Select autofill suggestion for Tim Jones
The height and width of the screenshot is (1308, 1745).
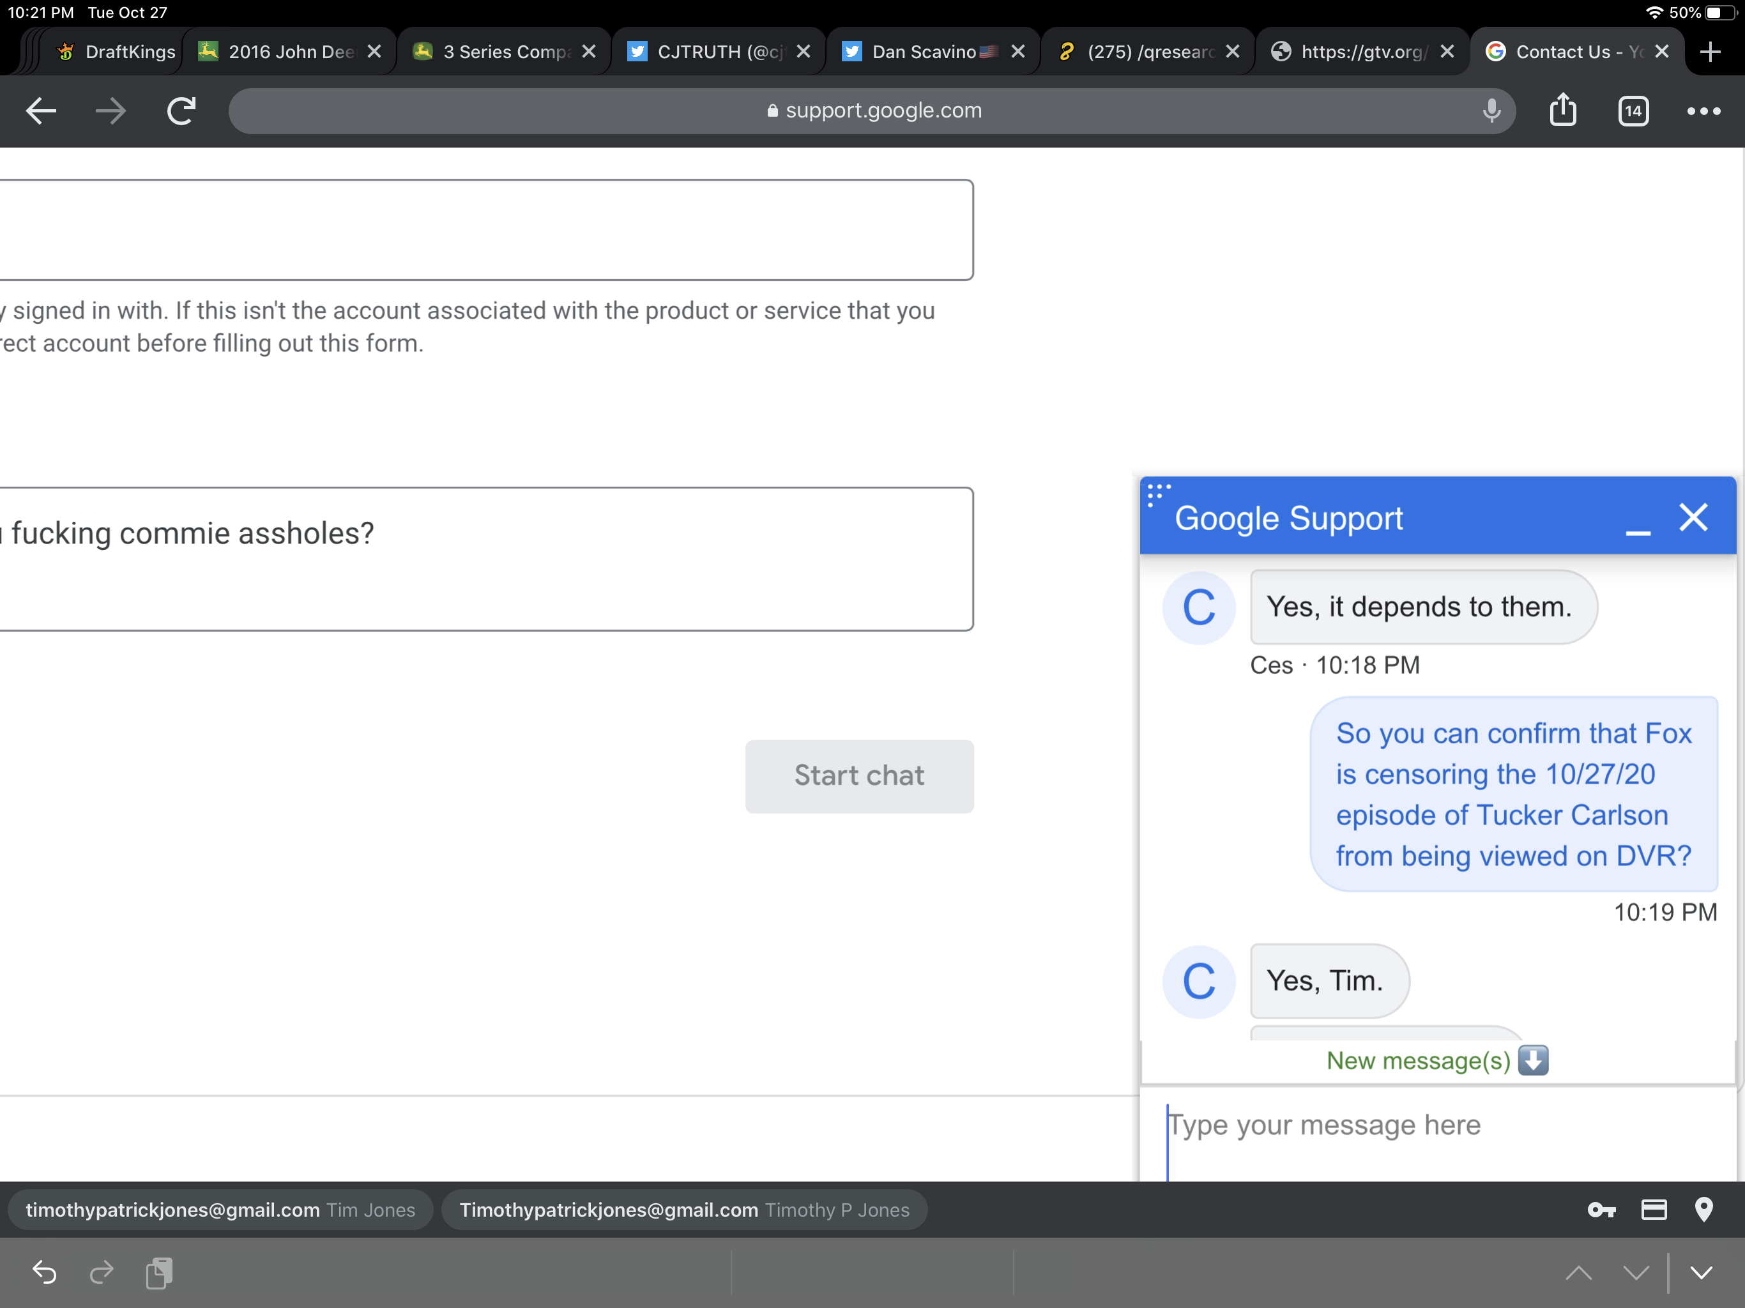[220, 1210]
